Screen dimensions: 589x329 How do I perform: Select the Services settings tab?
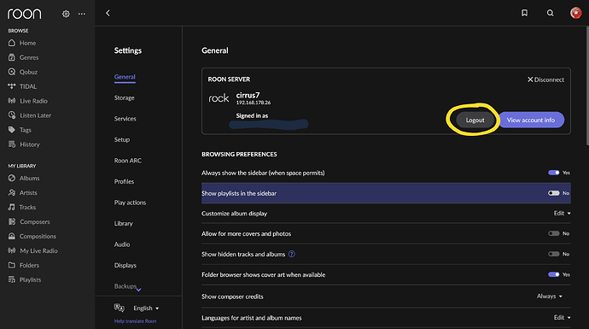[x=125, y=119]
